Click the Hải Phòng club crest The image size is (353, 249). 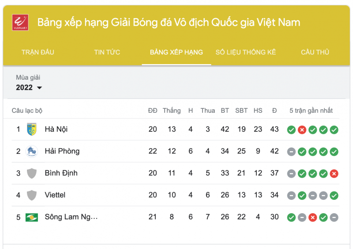coord(31,151)
